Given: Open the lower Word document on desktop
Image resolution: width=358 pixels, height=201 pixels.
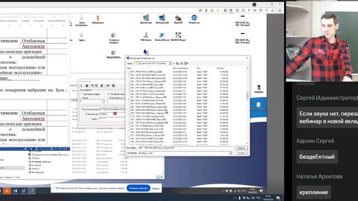Looking at the screenshot, I should coord(114,54).
